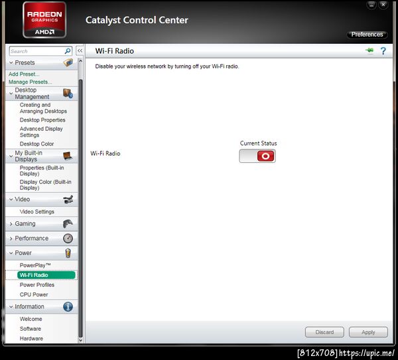The height and width of the screenshot is (360, 398).
Task: Open the Preferences menu
Action: click(x=367, y=35)
